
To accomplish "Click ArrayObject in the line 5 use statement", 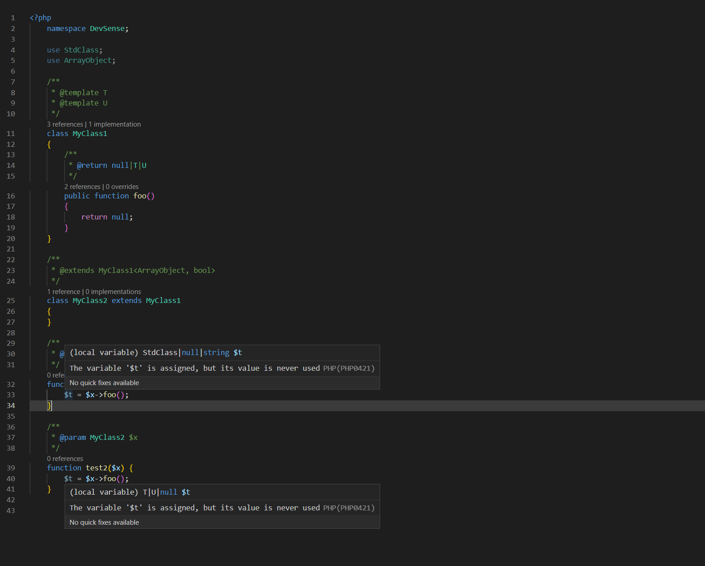I will pos(88,61).
